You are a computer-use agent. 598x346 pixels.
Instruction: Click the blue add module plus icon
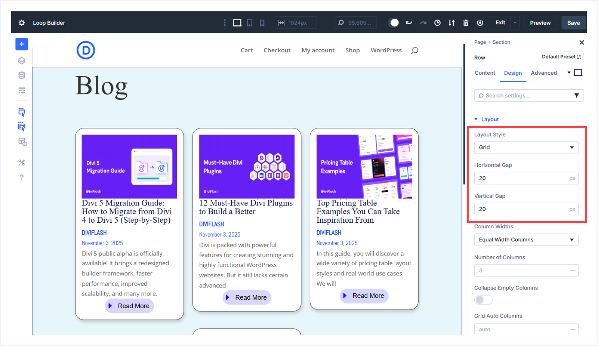click(x=22, y=44)
